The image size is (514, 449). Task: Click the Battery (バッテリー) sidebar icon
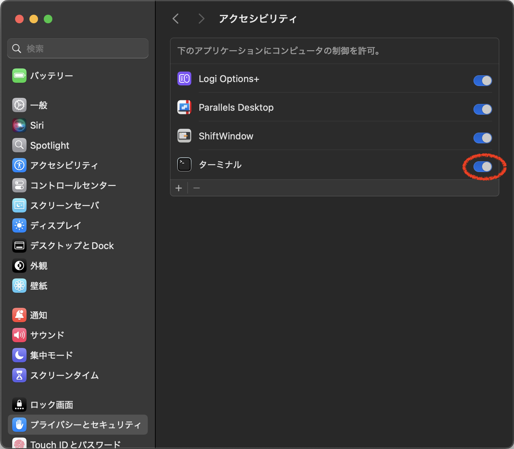click(x=19, y=76)
